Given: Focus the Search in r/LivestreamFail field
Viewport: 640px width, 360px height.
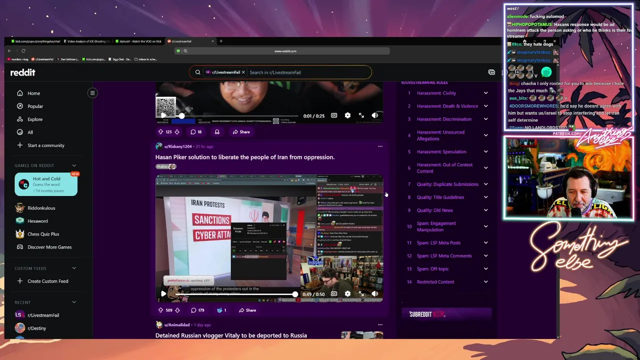Looking at the screenshot, I should [x=309, y=72].
